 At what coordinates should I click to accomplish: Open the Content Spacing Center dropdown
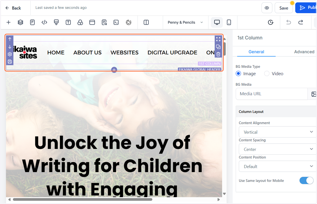278,149
